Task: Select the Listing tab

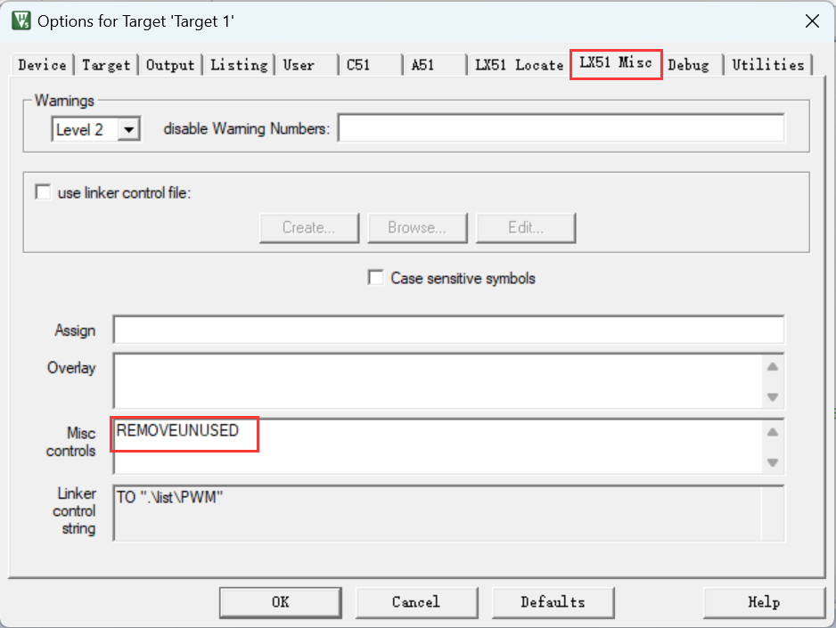Action: [239, 65]
